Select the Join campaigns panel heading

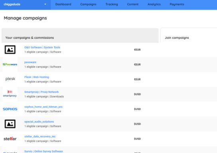tap(177, 38)
